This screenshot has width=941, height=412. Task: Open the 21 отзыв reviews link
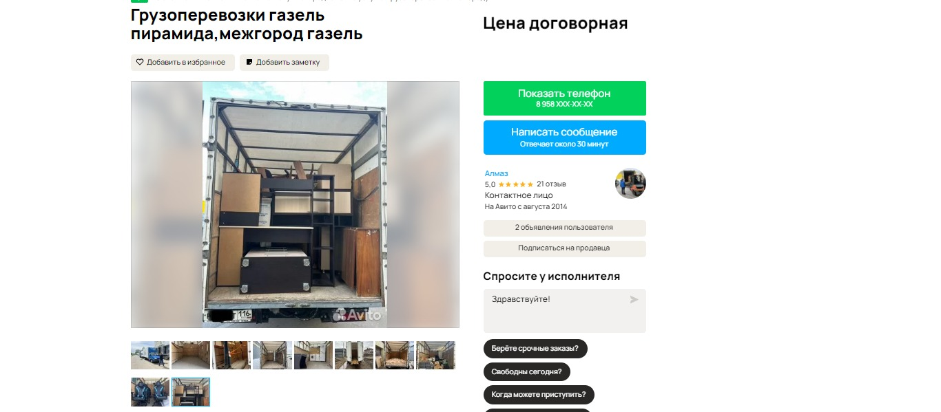[551, 184]
